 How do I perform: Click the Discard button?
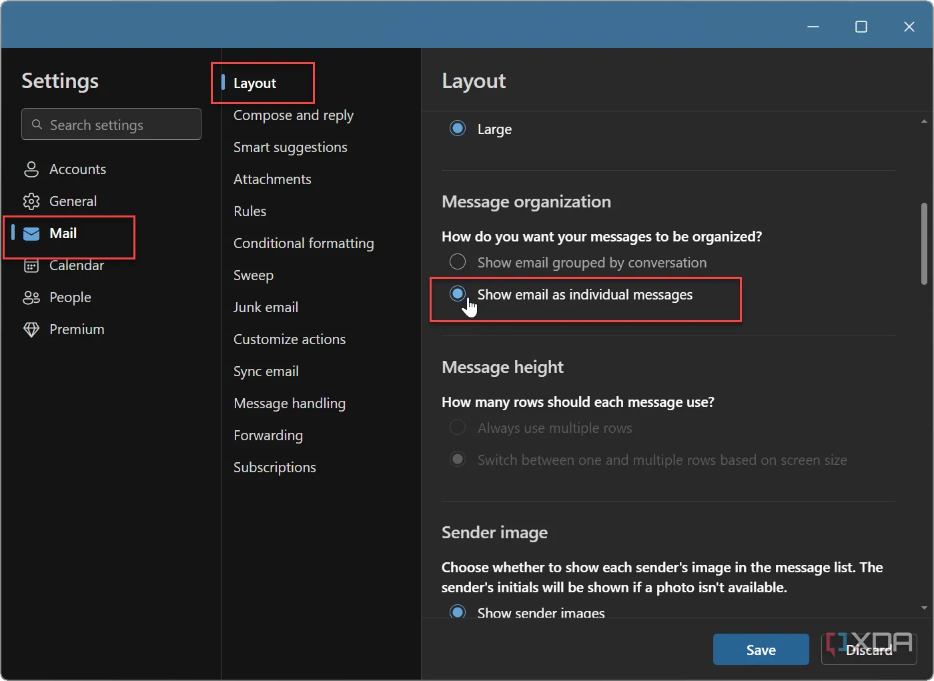click(x=869, y=650)
